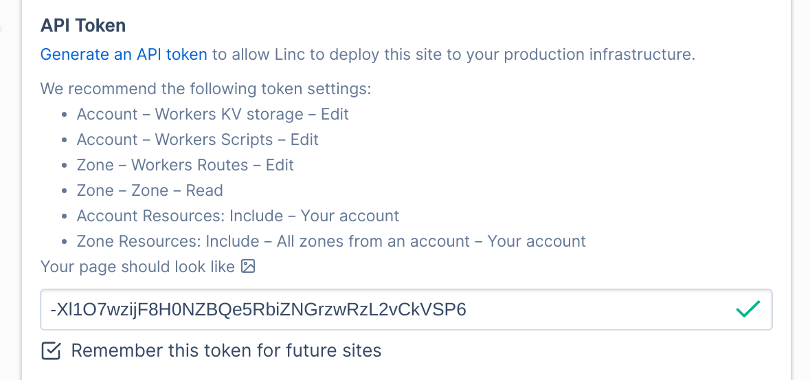Viewport: 810px width, 380px height.
Task: Open the 'Generate an API token' link
Action: pyautogui.click(x=124, y=55)
